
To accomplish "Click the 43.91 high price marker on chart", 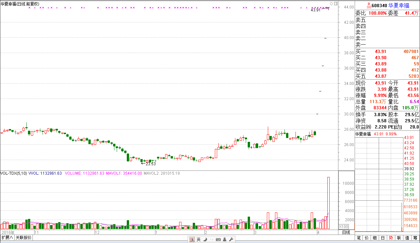I will click(x=316, y=10).
